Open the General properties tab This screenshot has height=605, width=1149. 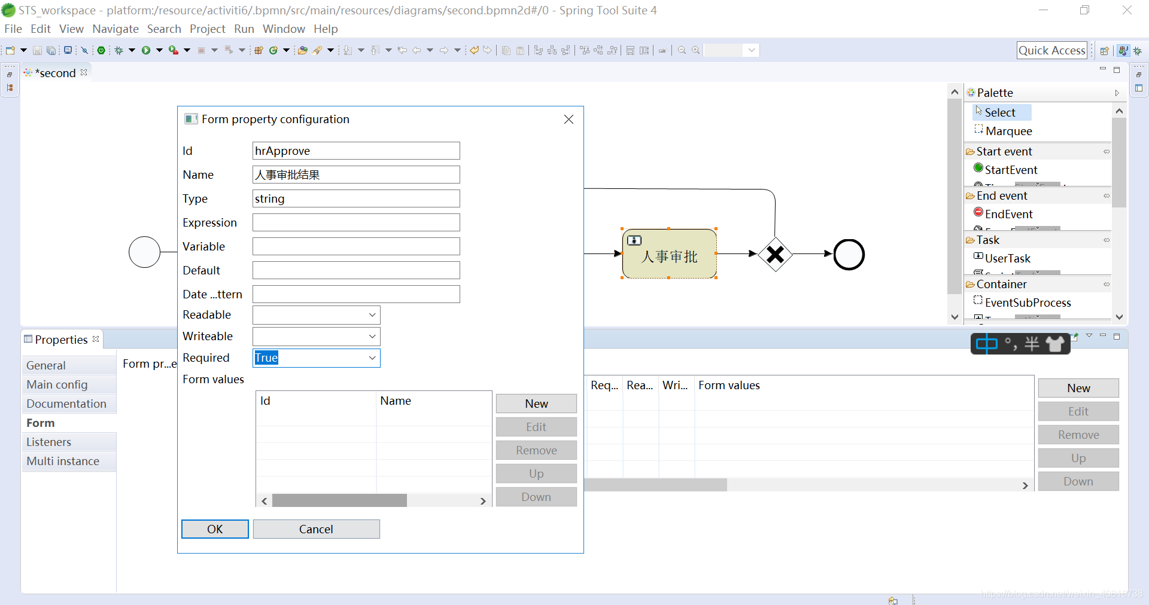[69, 365]
